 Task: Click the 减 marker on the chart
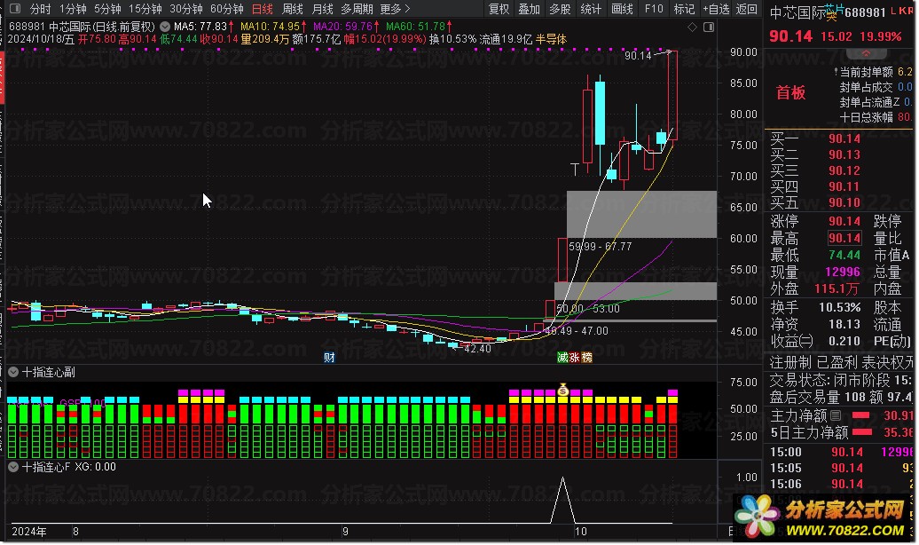[x=562, y=358]
